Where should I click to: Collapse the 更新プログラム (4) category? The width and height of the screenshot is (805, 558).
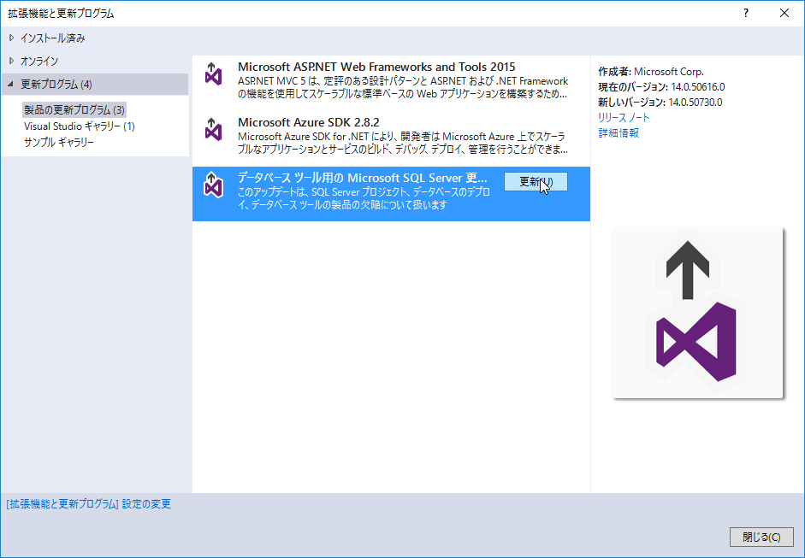[x=11, y=84]
